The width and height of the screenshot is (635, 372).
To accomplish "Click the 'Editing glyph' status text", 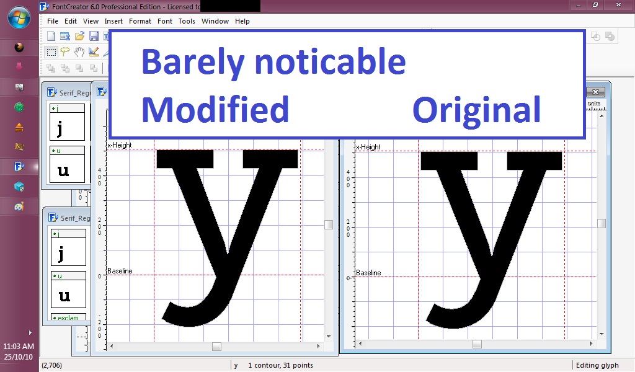I will (597, 365).
